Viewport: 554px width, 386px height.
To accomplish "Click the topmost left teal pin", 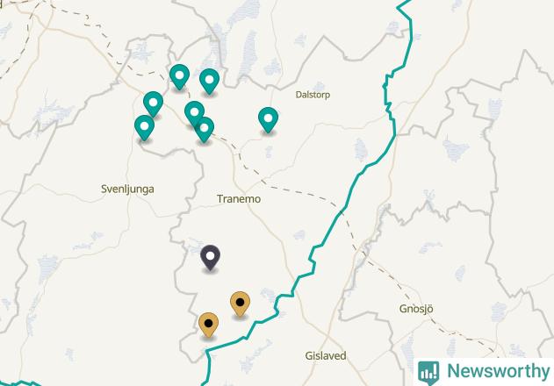I will click(179, 76).
